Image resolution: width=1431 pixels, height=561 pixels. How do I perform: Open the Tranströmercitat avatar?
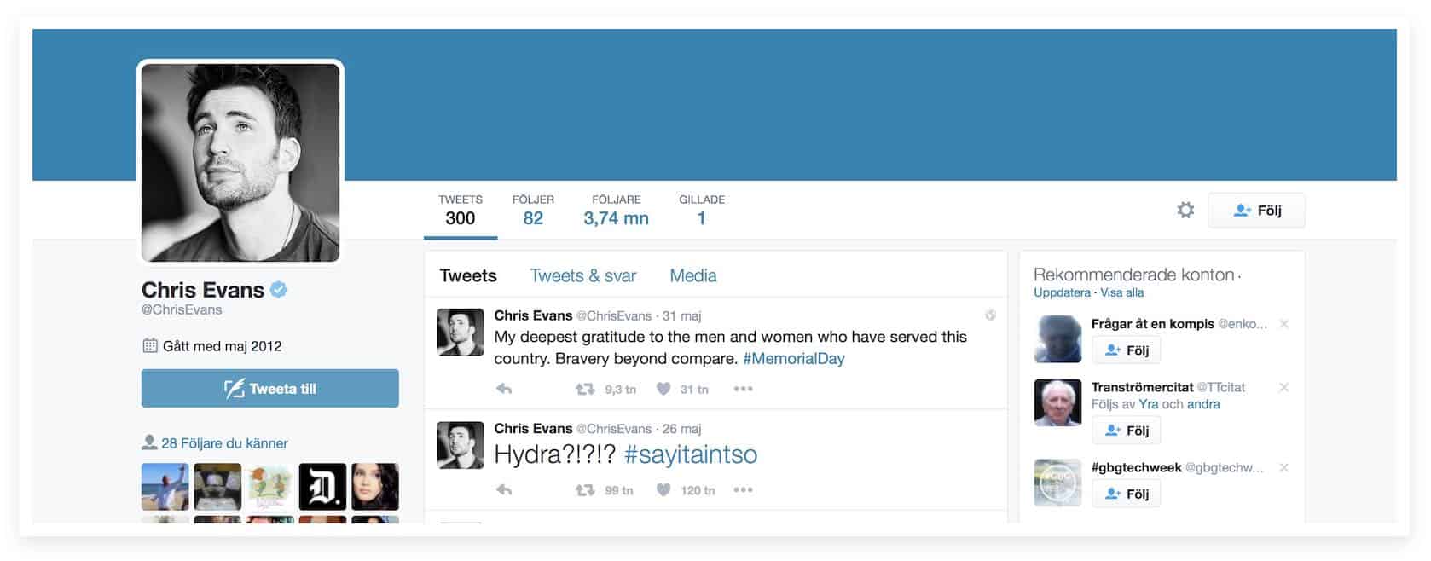[1057, 402]
